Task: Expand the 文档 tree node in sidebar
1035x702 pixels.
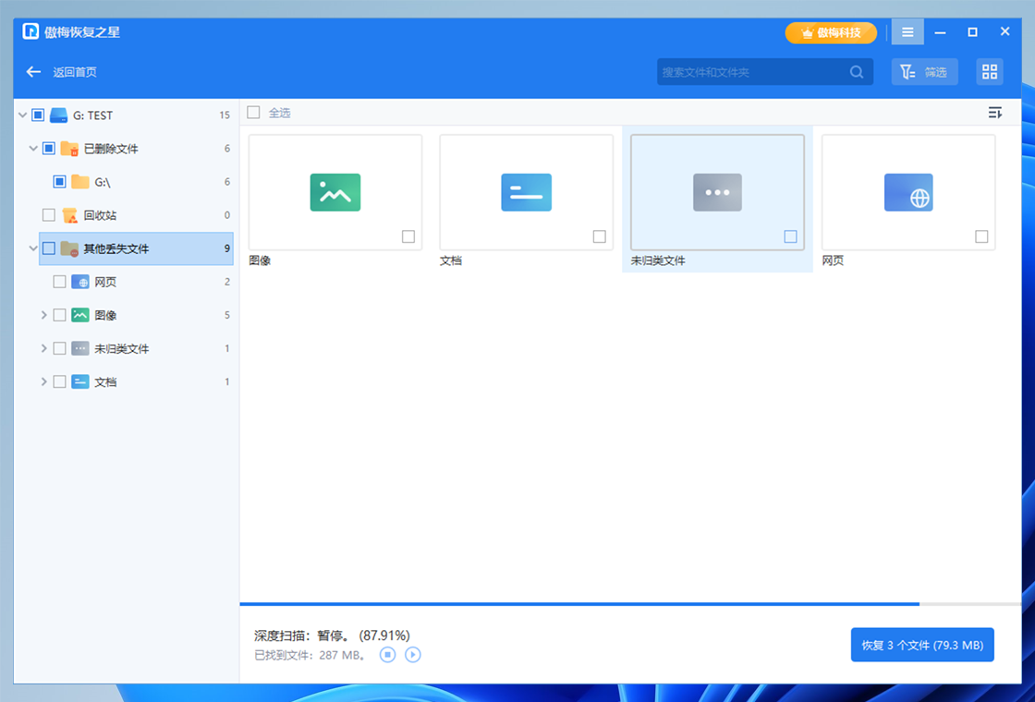Action: pyautogui.click(x=43, y=381)
